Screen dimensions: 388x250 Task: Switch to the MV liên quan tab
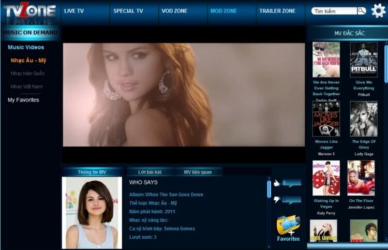198,172
